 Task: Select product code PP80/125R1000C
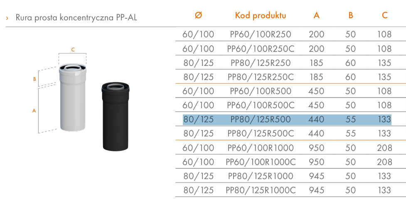[261, 190]
